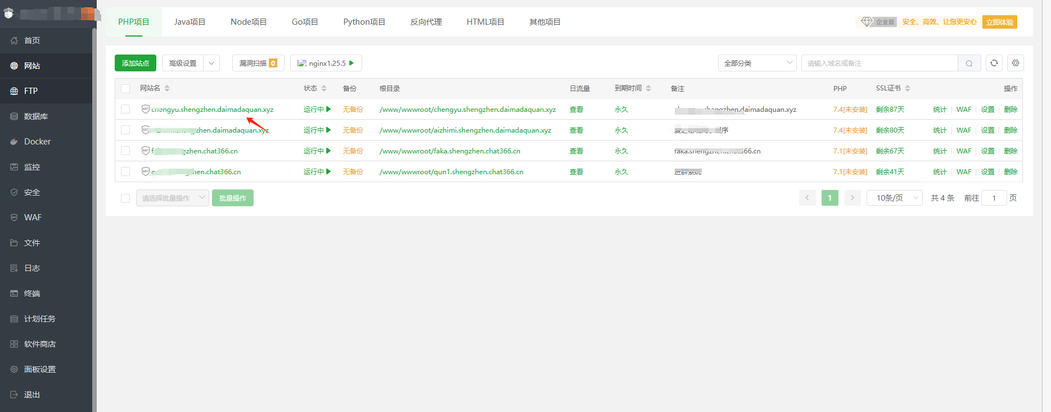Switch to 其他项目 tab
The width and height of the screenshot is (1051, 412).
545,22
